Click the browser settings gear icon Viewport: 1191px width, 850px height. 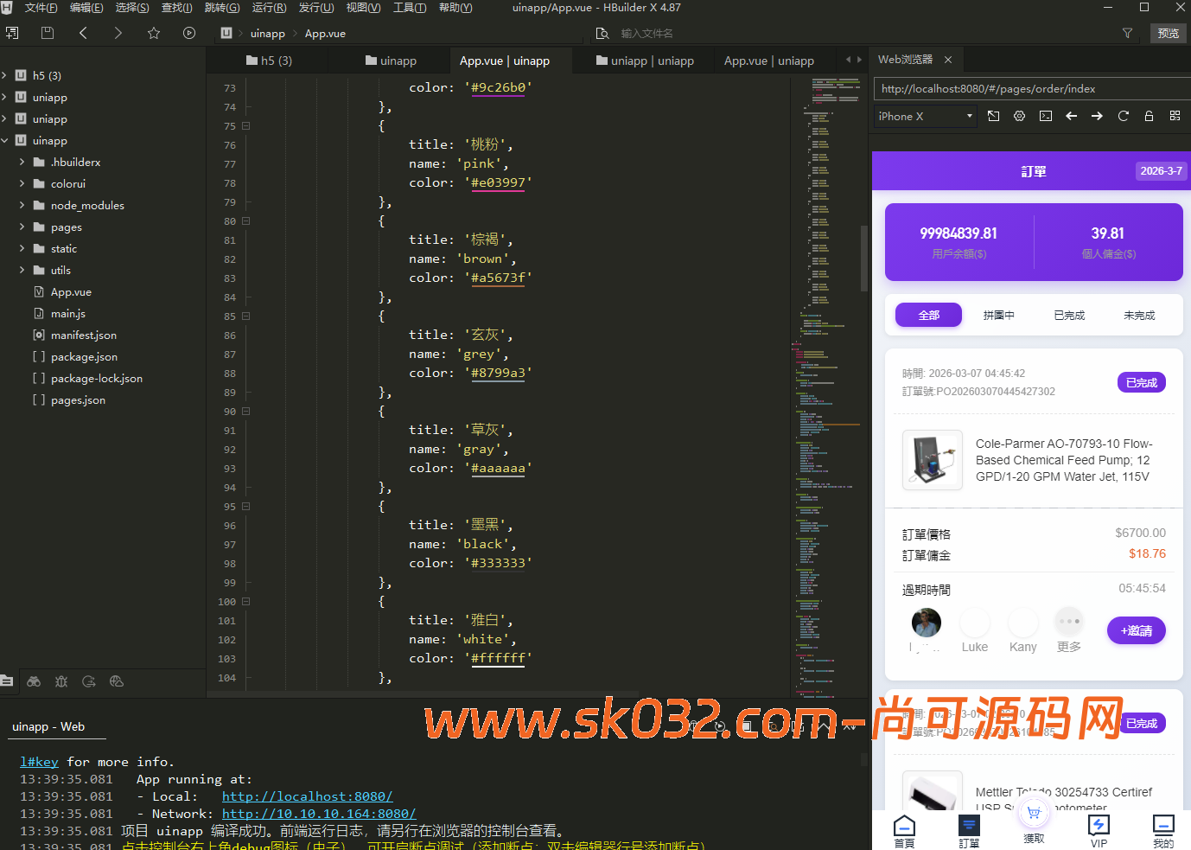[x=1019, y=116]
